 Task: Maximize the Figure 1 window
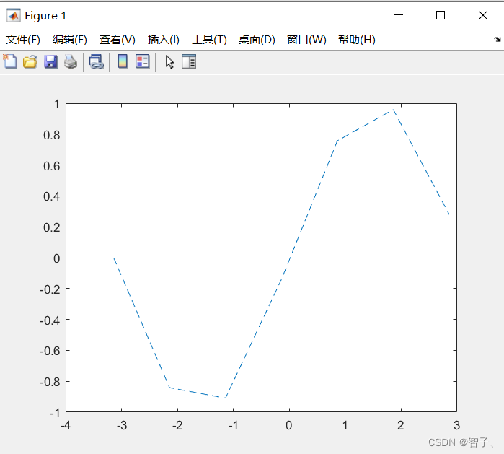(441, 15)
